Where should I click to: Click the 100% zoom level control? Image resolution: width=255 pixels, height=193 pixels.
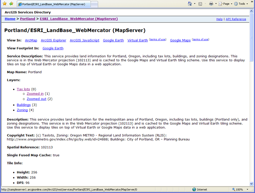point(238,189)
